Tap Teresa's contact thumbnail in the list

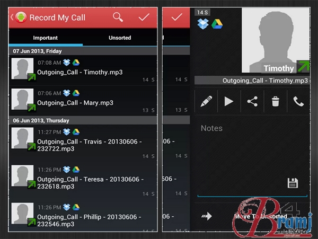pyautogui.click(x=22, y=175)
